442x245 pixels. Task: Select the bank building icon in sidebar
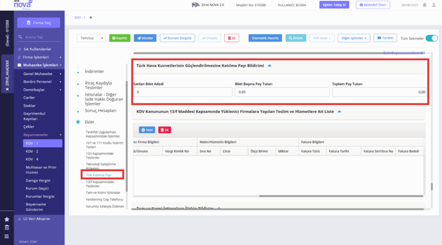[7, 227]
